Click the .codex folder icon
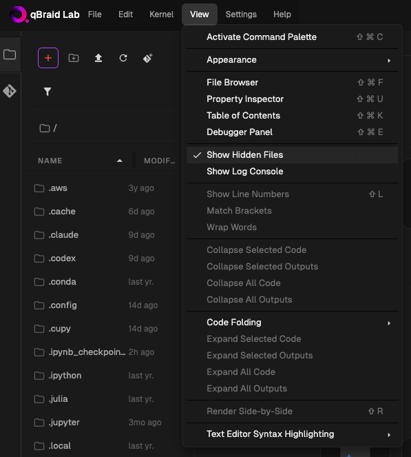 (x=39, y=258)
